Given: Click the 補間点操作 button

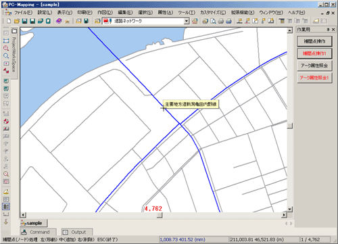Looking at the screenshot, I should (314, 41).
